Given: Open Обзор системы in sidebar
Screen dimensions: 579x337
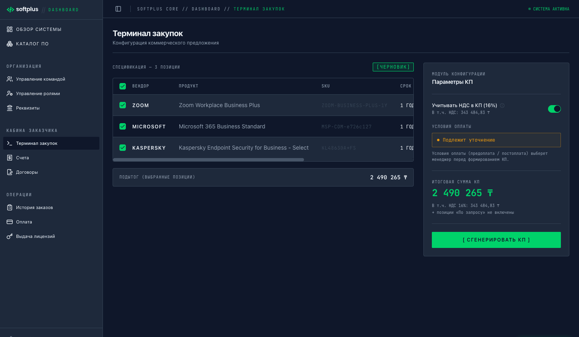Looking at the screenshot, I should pyautogui.click(x=51, y=29).
